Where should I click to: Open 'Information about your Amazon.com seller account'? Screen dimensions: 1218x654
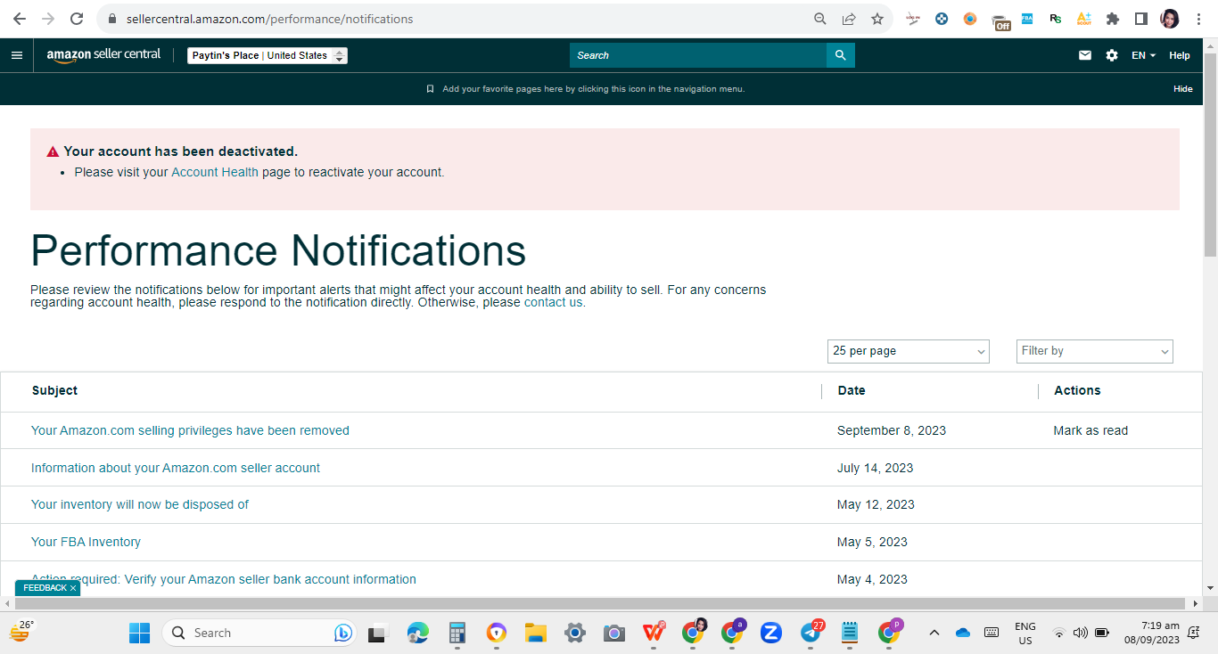click(176, 468)
